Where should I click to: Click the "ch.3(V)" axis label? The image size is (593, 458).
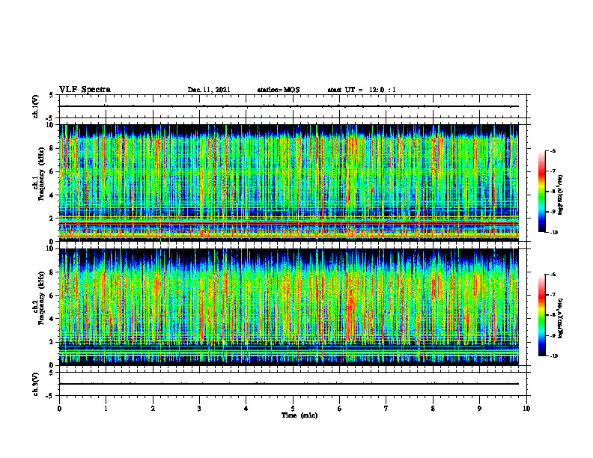point(35,384)
